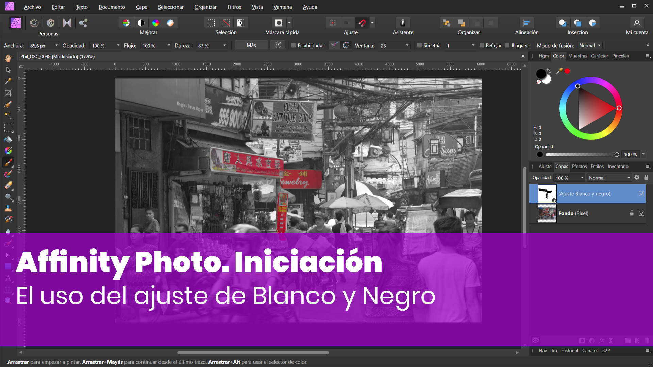The height and width of the screenshot is (367, 653).
Task: Select the Paint Brush tool
Action: [8, 162]
